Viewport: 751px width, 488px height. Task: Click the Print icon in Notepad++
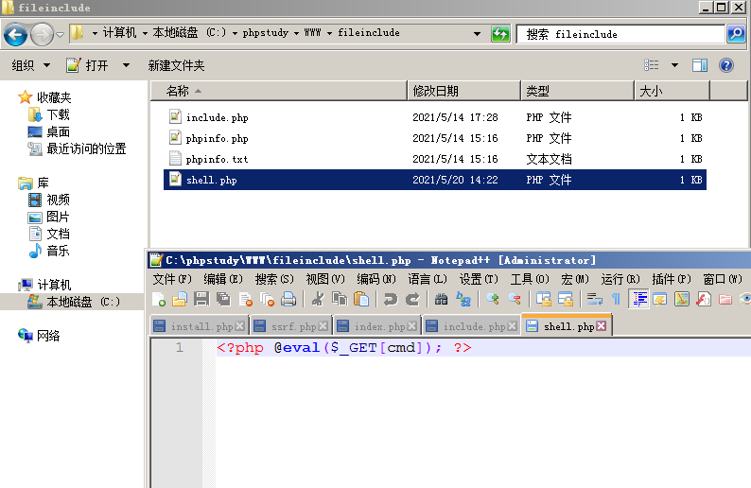[288, 299]
